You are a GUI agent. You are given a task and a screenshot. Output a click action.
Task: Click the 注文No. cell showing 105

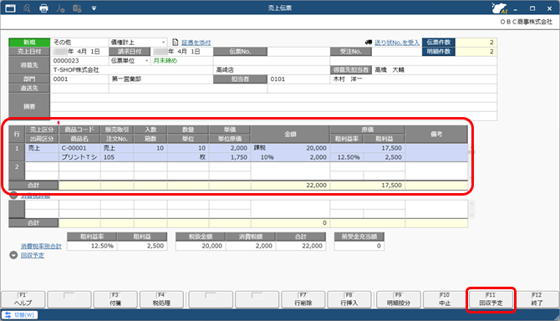pos(117,157)
